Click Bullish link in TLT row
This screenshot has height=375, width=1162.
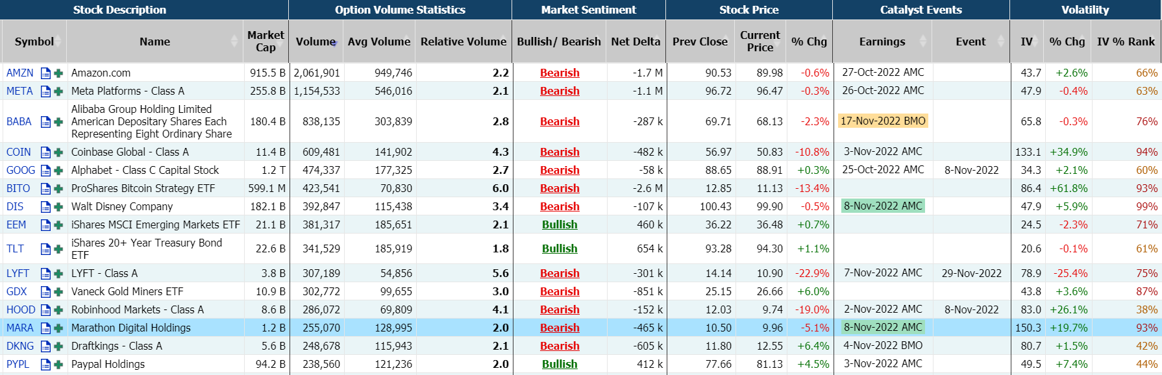point(560,249)
